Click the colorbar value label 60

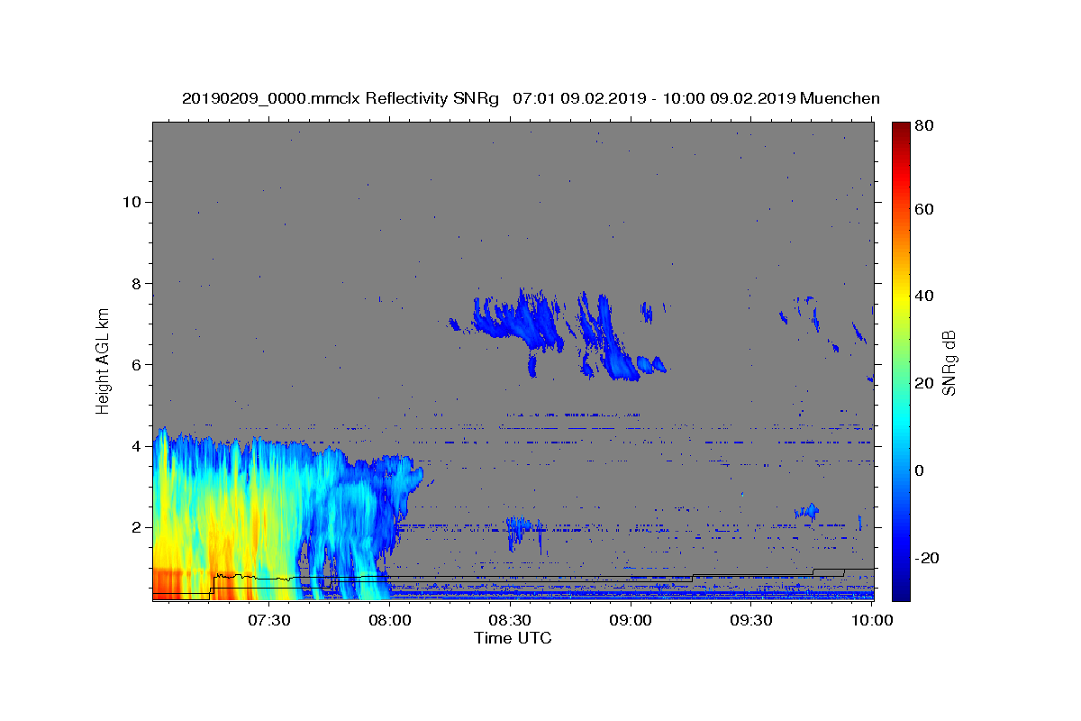pos(925,209)
